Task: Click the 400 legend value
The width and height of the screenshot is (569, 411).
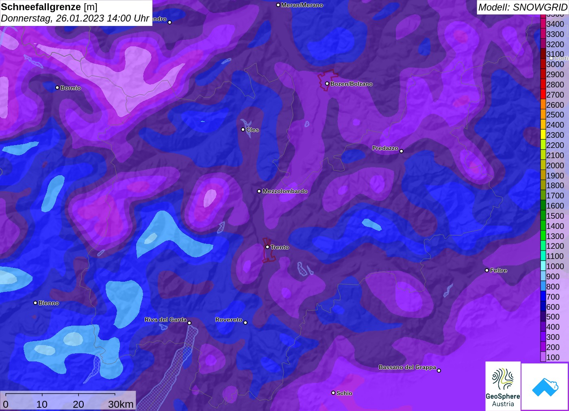Action: [553, 327]
